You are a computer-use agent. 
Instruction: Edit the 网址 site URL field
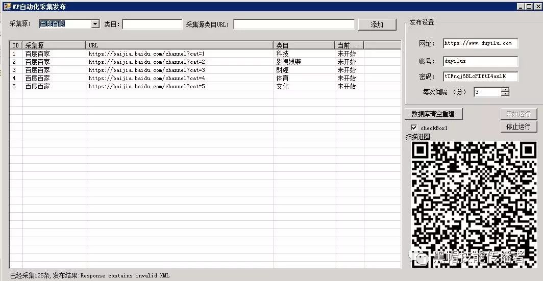point(480,43)
